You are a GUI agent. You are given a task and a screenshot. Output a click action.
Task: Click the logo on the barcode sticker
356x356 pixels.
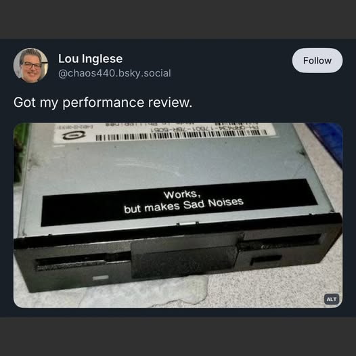pos(74,135)
